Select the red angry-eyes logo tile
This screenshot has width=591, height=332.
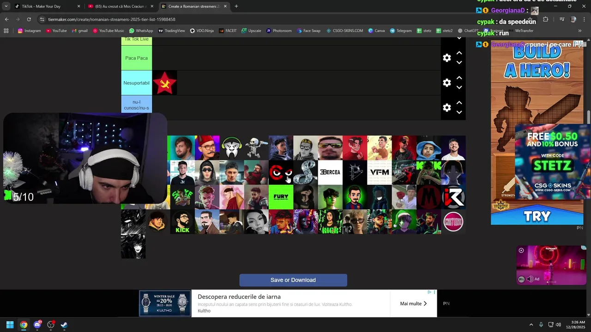[281, 172]
